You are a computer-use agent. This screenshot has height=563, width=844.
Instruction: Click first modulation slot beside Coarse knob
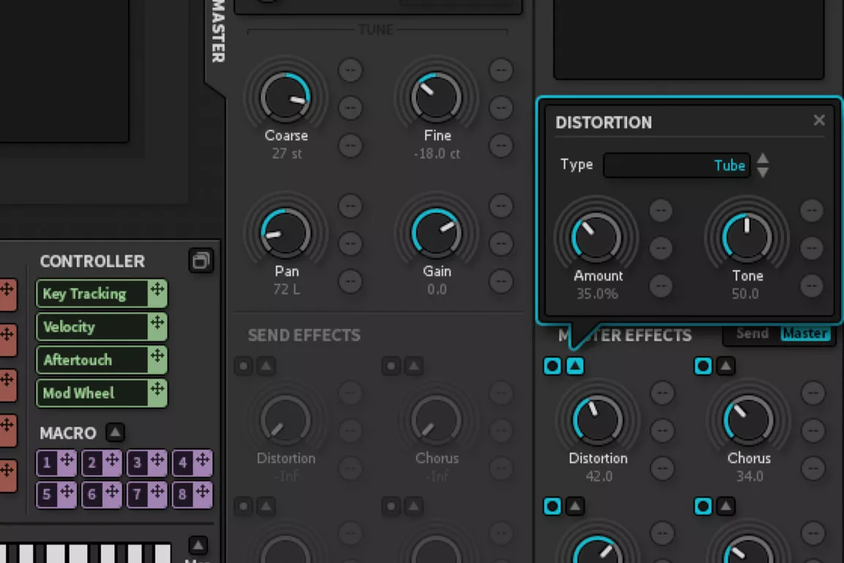tap(350, 70)
